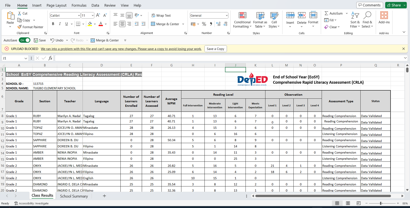Viewport: 410px width, 208px height.
Task: Apply Underline formatting
Action: (x=66, y=24)
